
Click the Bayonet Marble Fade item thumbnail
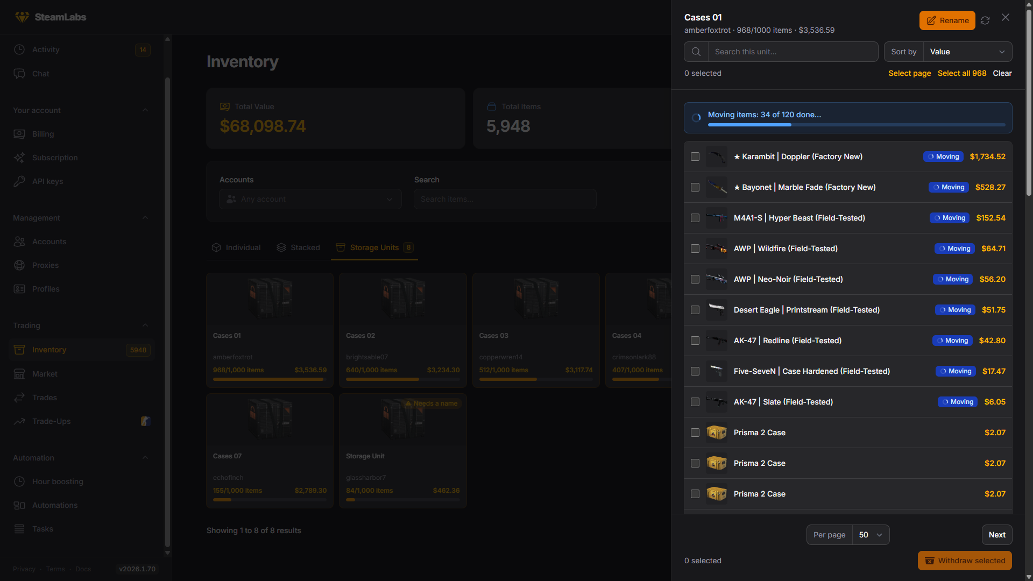pos(717,187)
